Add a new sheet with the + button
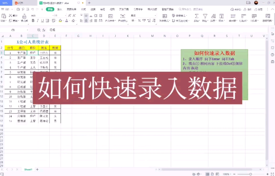Image resolution: width=275 pixels, height=176 pixels. click(37, 169)
